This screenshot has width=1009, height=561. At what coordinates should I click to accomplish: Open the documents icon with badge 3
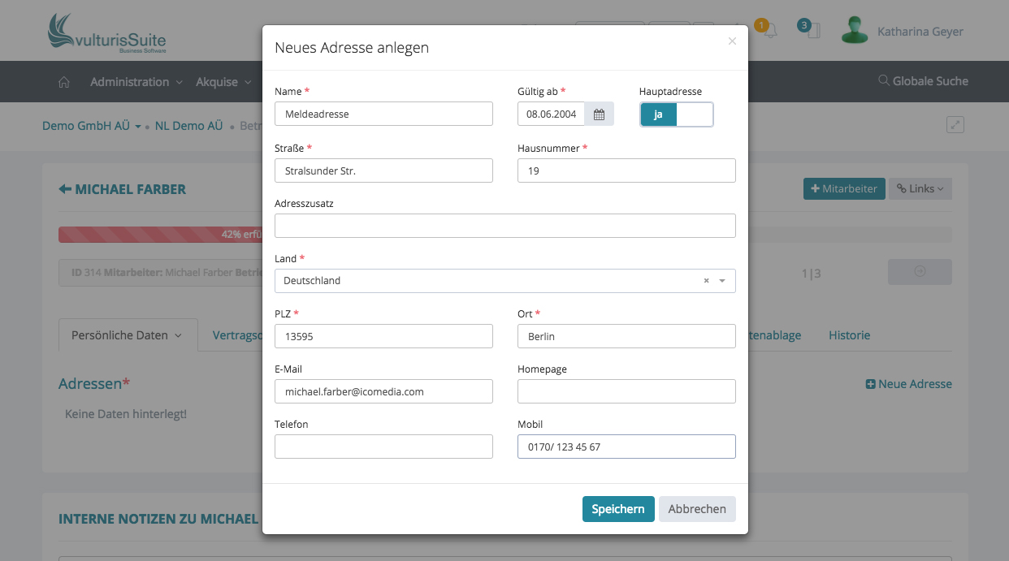click(813, 32)
